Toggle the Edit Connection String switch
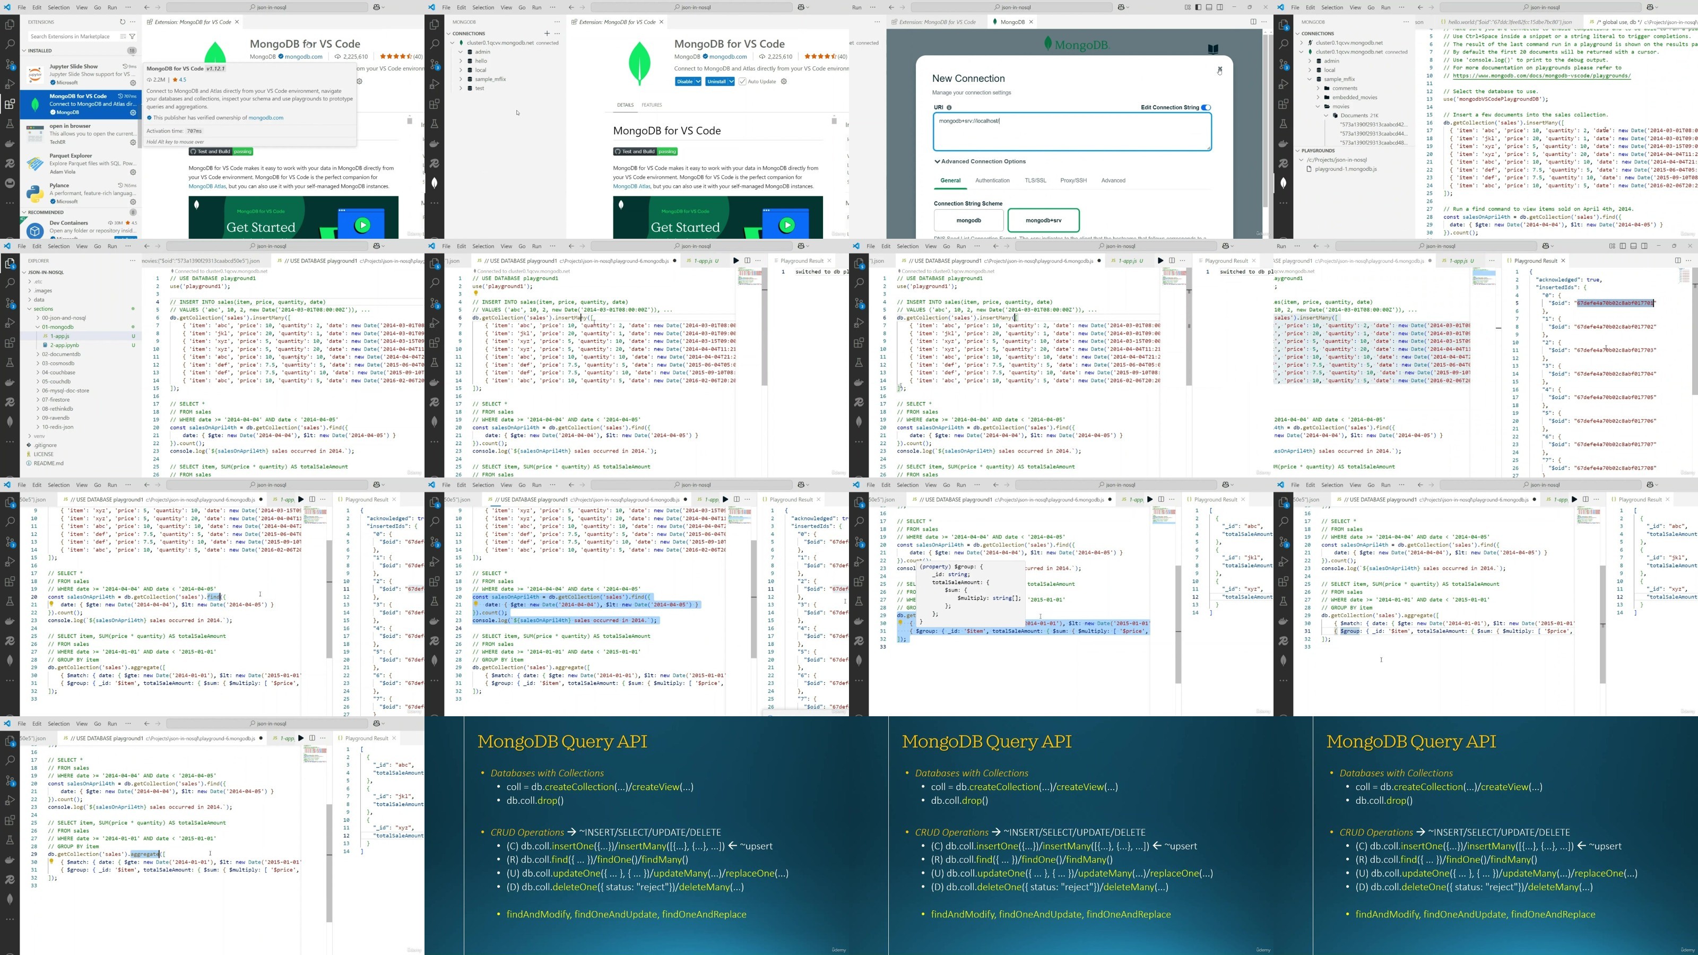This screenshot has height=955, width=1698. [x=1206, y=107]
